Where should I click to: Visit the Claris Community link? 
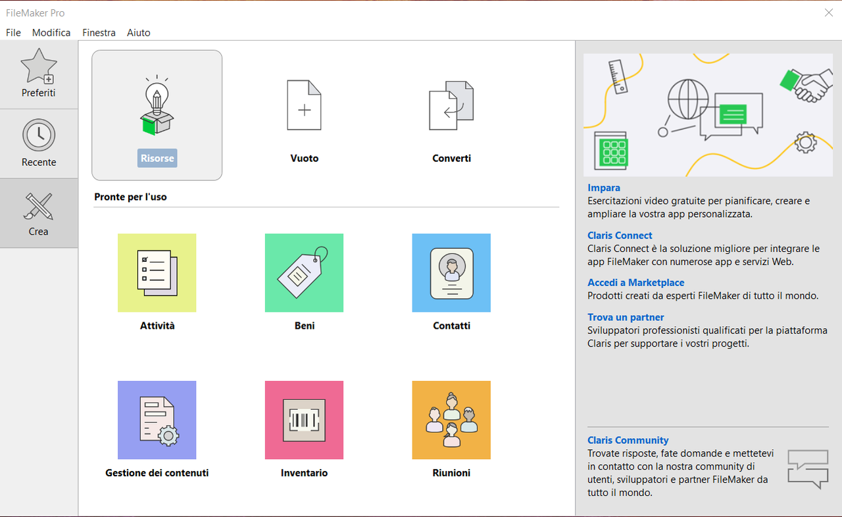click(x=628, y=441)
